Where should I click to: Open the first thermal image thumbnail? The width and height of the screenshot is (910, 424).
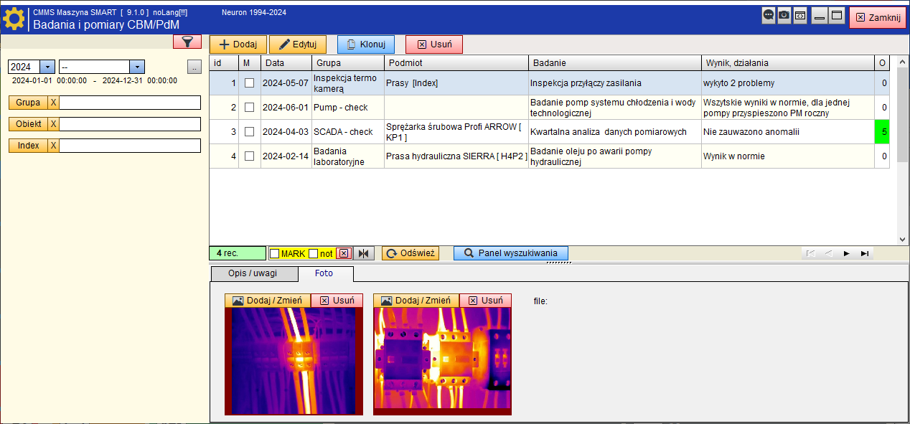pos(294,362)
